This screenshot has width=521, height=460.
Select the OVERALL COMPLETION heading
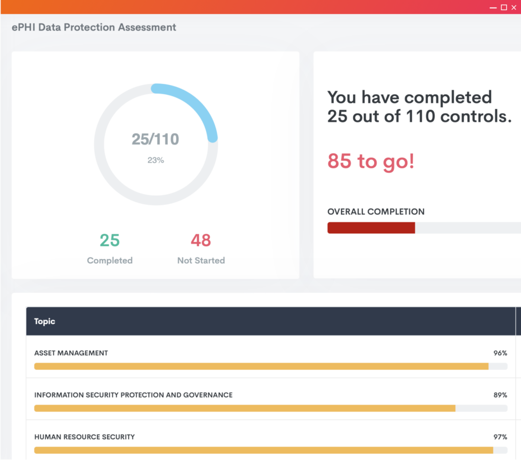tap(375, 211)
